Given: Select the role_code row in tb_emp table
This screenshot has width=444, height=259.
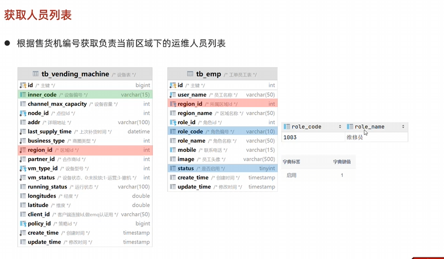Looking at the screenshot, I should [x=222, y=132].
